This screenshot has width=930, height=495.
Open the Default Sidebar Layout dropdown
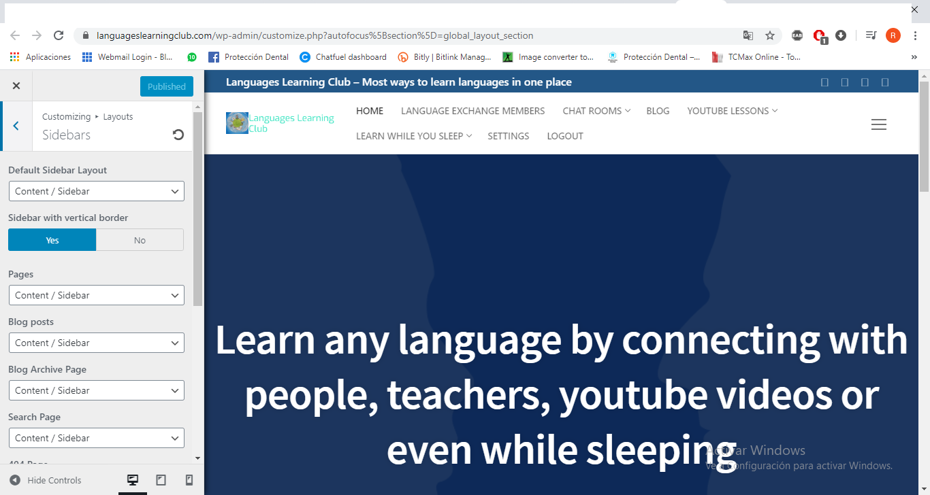(97, 191)
